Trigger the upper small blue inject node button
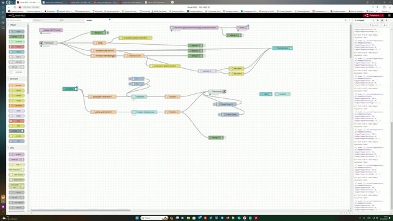393x221 pixels. [x=130, y=79]
